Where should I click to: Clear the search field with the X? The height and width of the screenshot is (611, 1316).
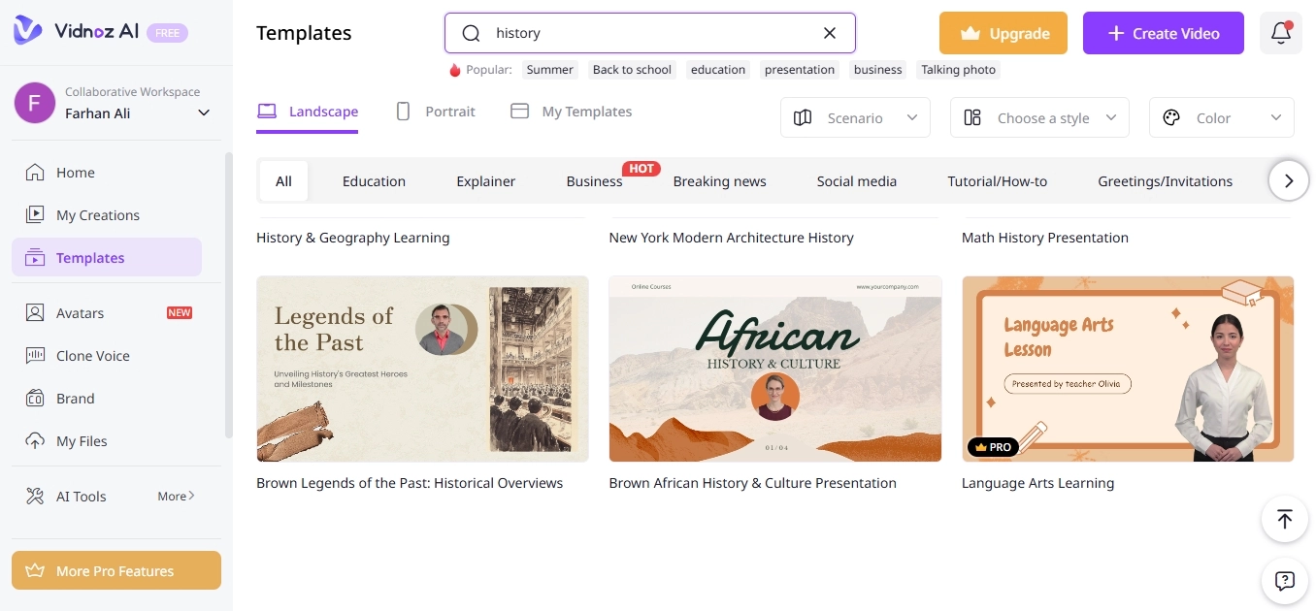830,33
